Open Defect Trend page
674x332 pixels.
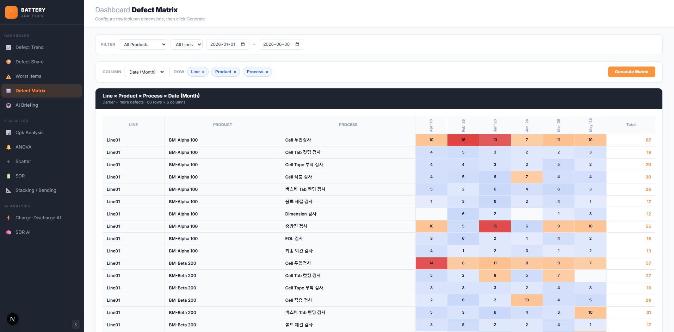[x=42, y=48]
